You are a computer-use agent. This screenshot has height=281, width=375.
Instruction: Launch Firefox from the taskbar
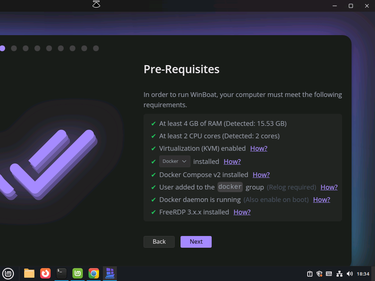[x=45, y=273]
